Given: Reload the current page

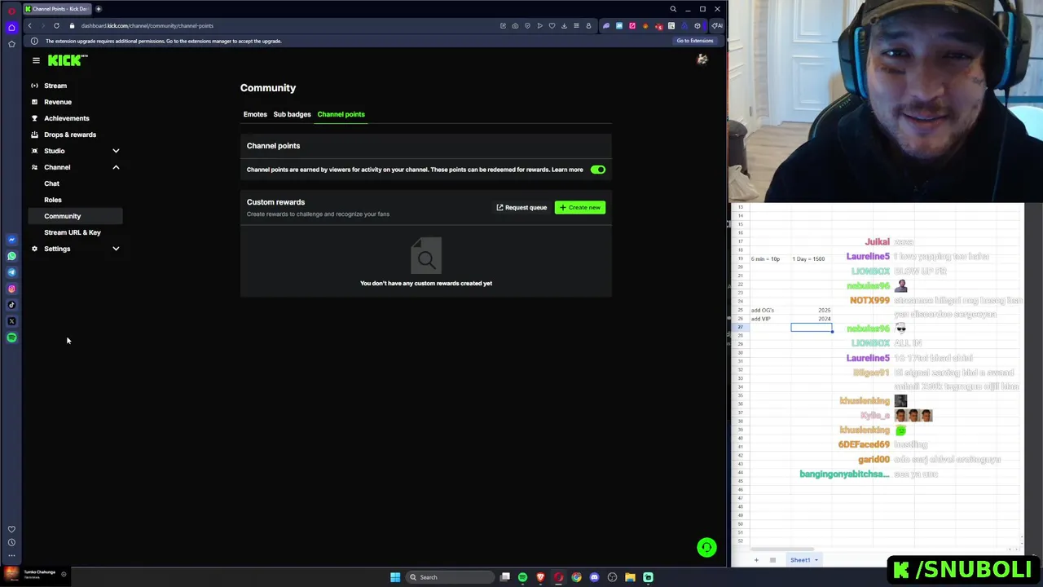Looking at the screenshot, I should coord(56,25).
